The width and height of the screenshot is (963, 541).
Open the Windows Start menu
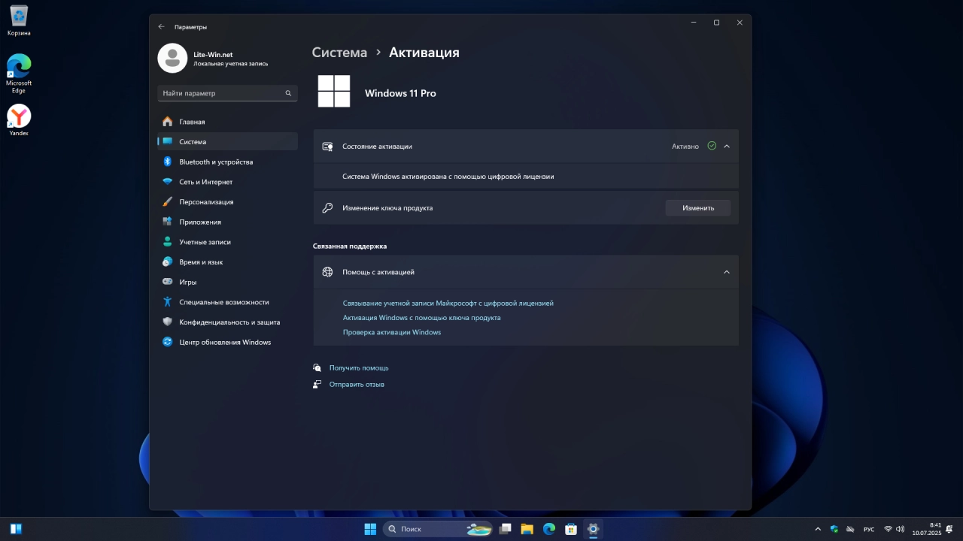pyautogui.click(x=370, y=529)
